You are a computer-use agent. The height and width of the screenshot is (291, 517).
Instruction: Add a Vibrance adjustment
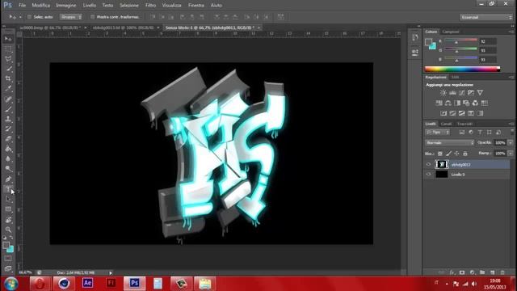(x=480, y=93)
